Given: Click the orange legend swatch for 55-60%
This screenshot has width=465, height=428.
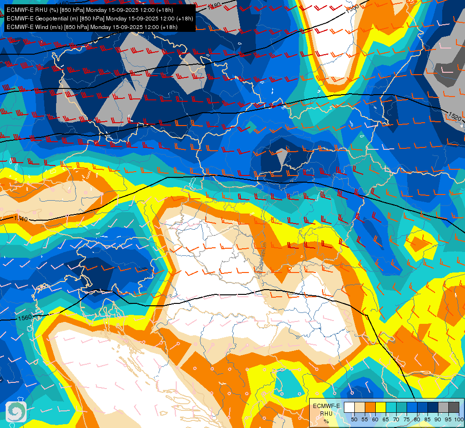Looking at the screenshot, I should pos(370,408).
